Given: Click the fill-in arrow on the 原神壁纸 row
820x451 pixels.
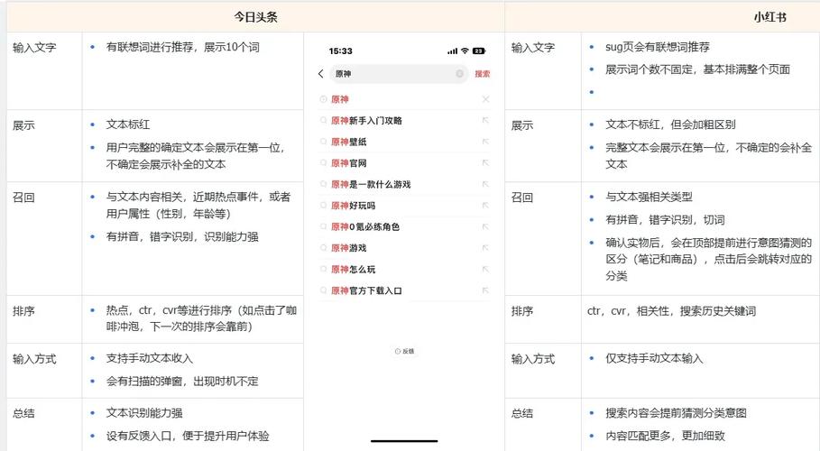Looking at the screenshot, I should [485, 142].
